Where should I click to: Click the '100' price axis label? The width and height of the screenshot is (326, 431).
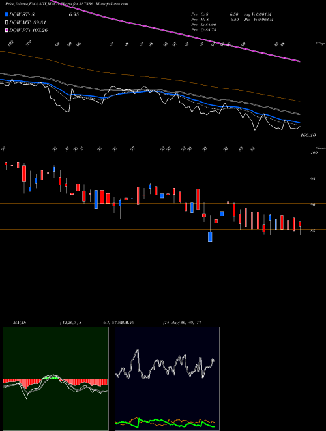[314, 153]
